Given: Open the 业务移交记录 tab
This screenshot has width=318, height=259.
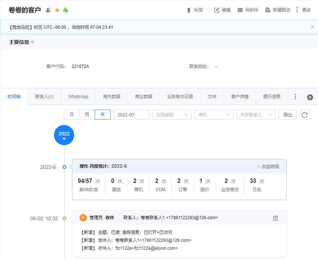Looking at the screenshot, I should click(180, 97).
